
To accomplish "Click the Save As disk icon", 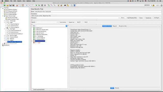I will pyautogui.click(x=13, y=5).
